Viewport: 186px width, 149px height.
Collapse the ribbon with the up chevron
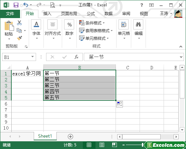click(181, 47)
